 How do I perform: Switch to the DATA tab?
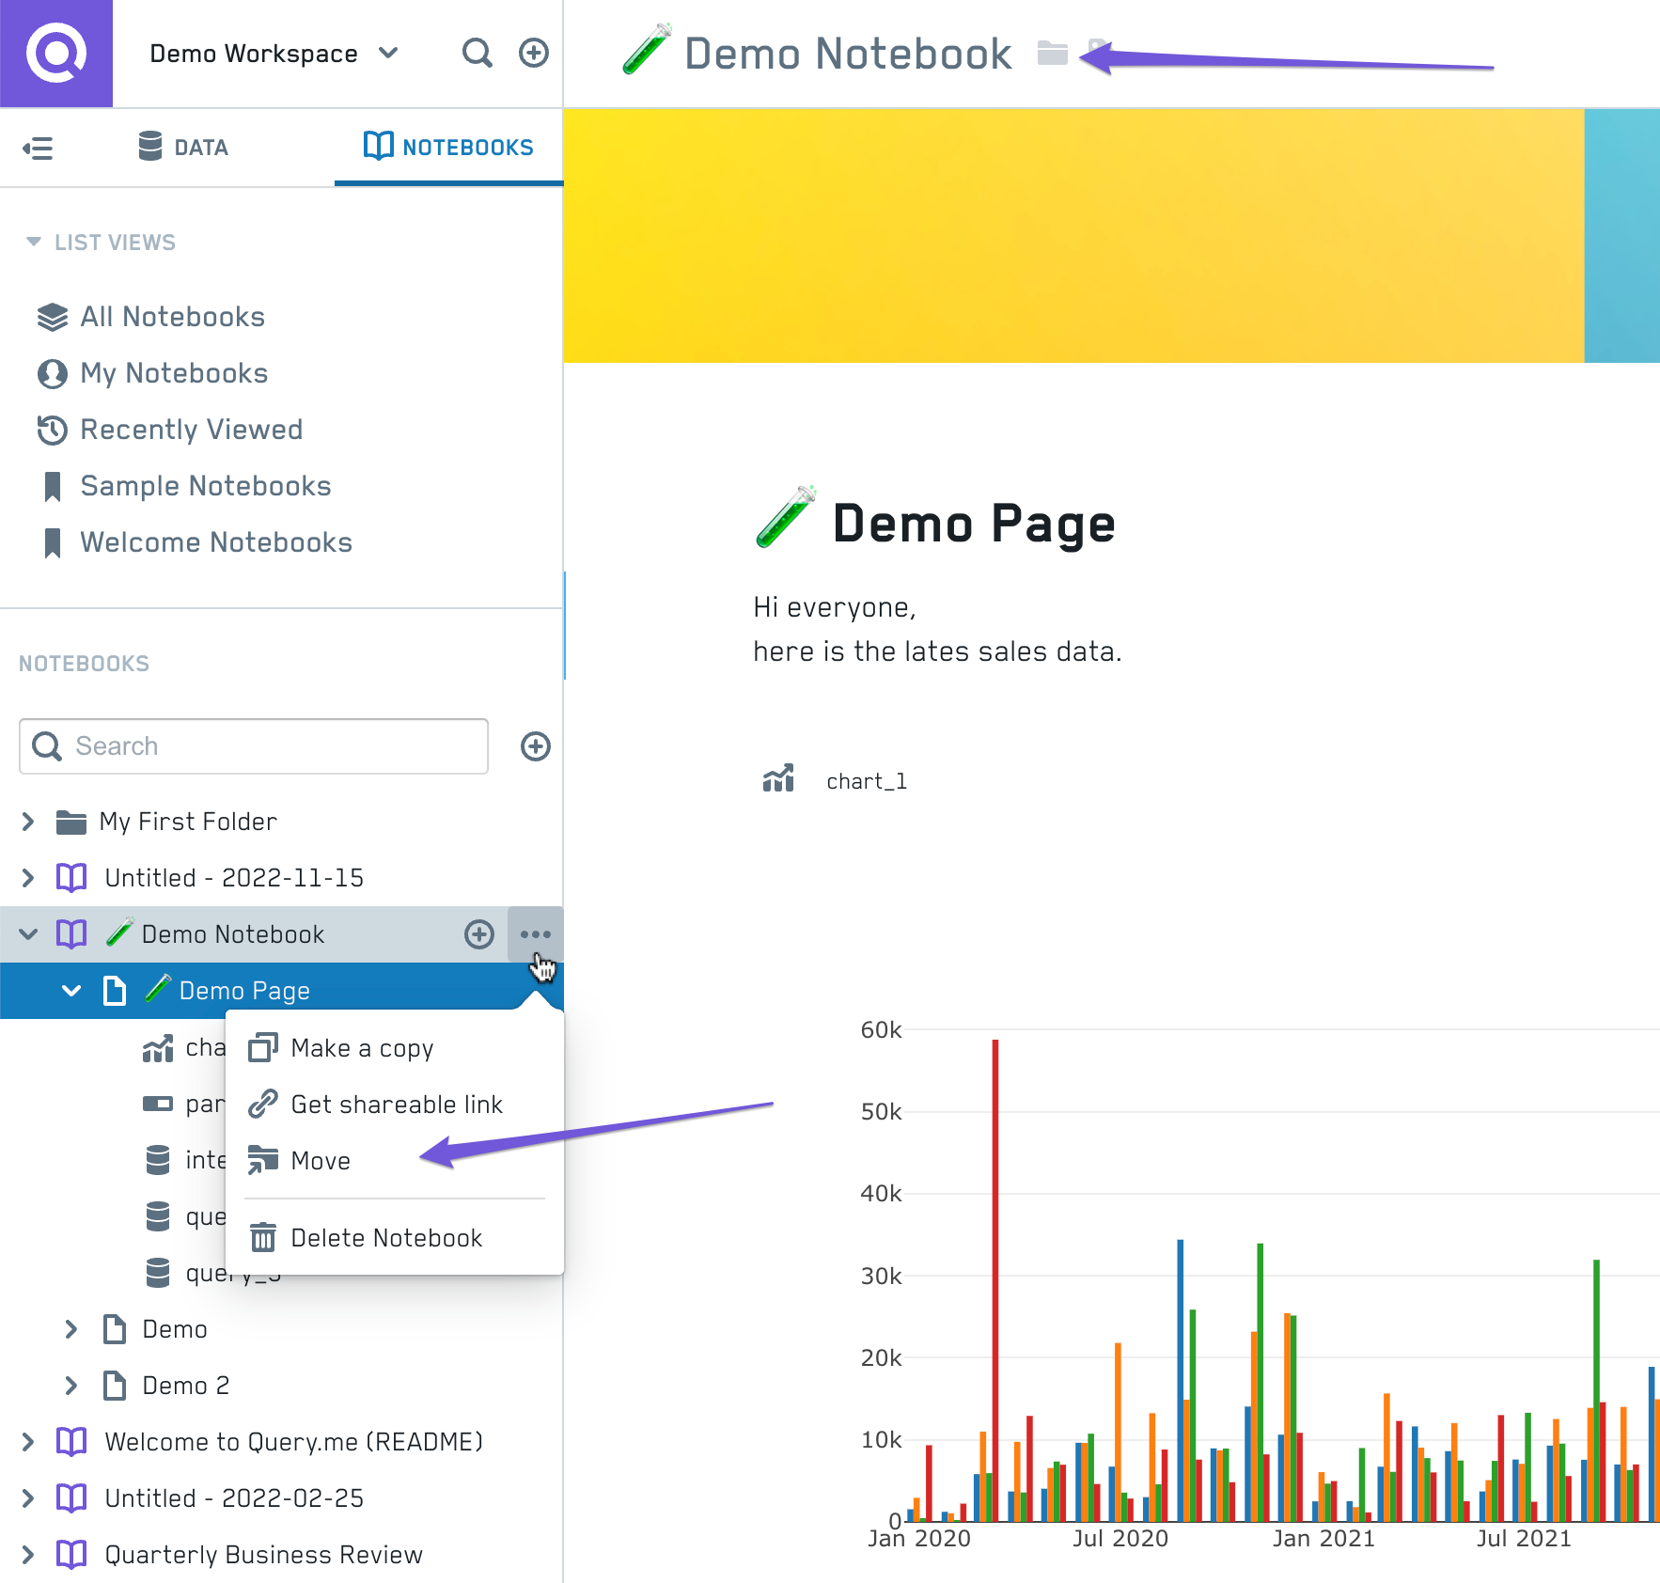click(183, 148)
